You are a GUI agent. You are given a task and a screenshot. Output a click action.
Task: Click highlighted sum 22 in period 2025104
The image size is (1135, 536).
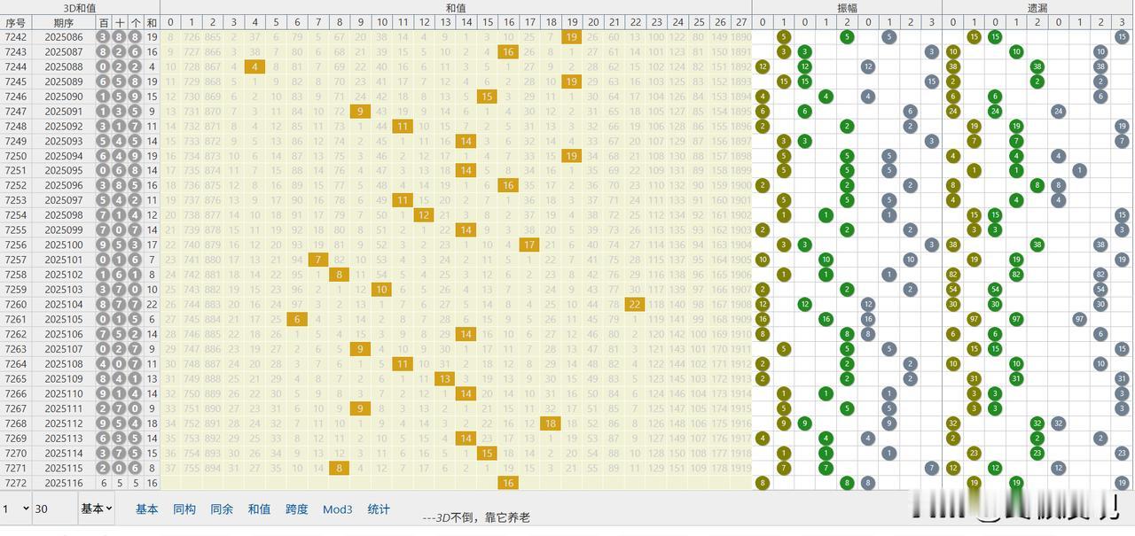(634, 304)
